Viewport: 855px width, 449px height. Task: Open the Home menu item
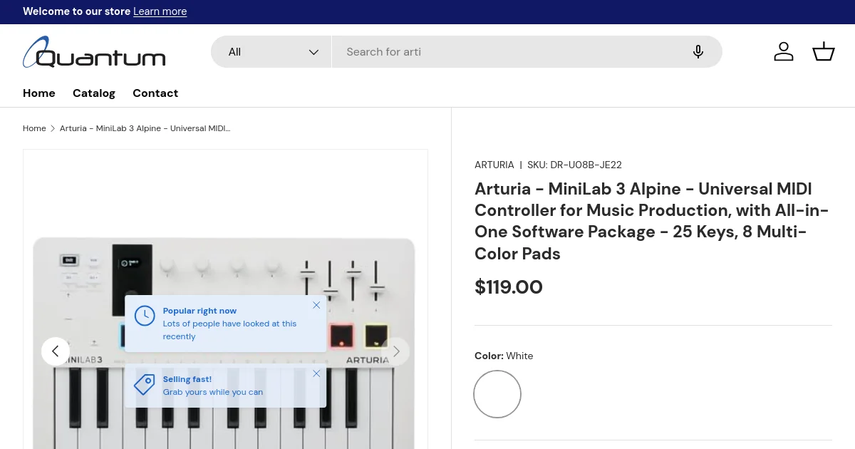[39, 93]
